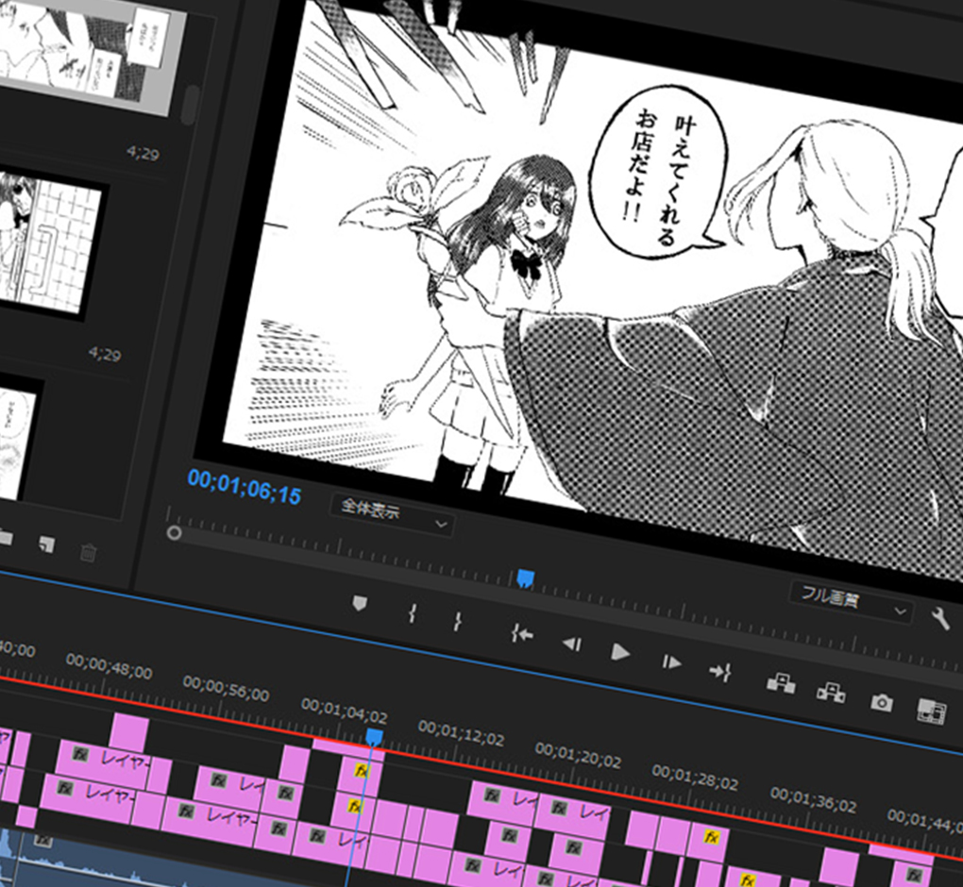Click the Program monitor blue playhead marker
Viewport: 963px width, 887px height.
coord(525,578)
